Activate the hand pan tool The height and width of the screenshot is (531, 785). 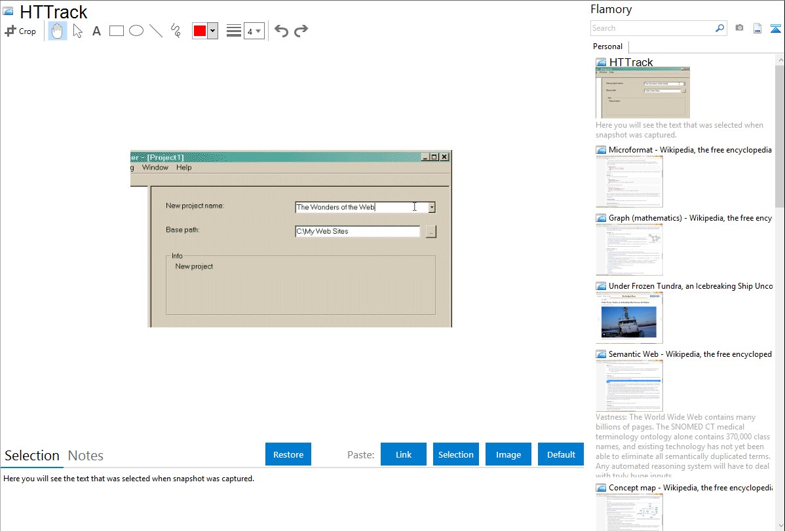[58, 31]
